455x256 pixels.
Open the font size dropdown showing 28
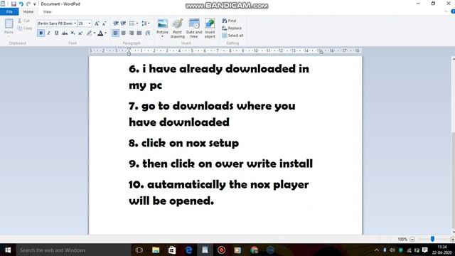coord(90,23)
